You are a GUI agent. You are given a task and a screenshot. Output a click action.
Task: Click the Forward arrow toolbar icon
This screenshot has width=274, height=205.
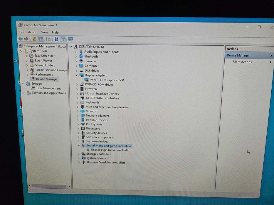(26, 39)
